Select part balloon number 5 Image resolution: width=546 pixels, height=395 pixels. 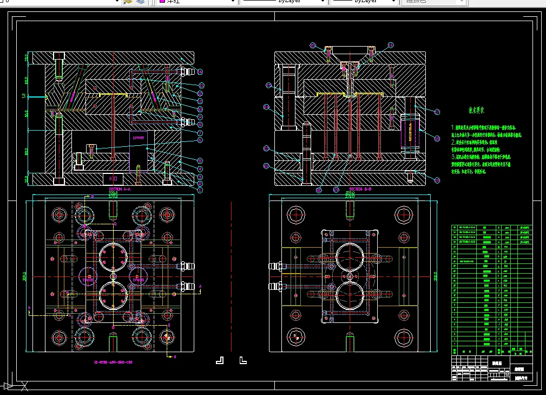[x=200, y=161]
